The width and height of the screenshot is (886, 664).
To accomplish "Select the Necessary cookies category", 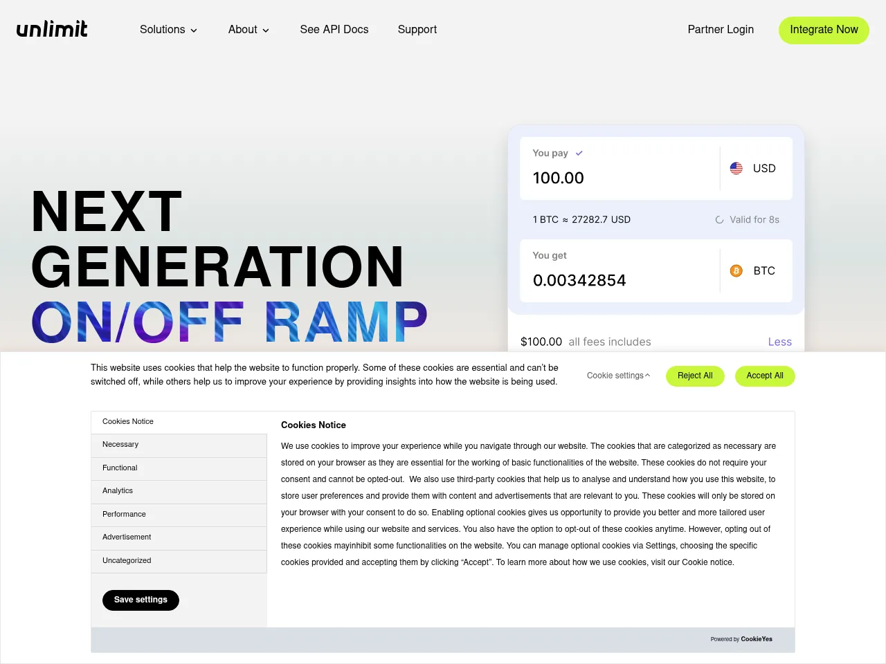I will click(x=120, y=445).
